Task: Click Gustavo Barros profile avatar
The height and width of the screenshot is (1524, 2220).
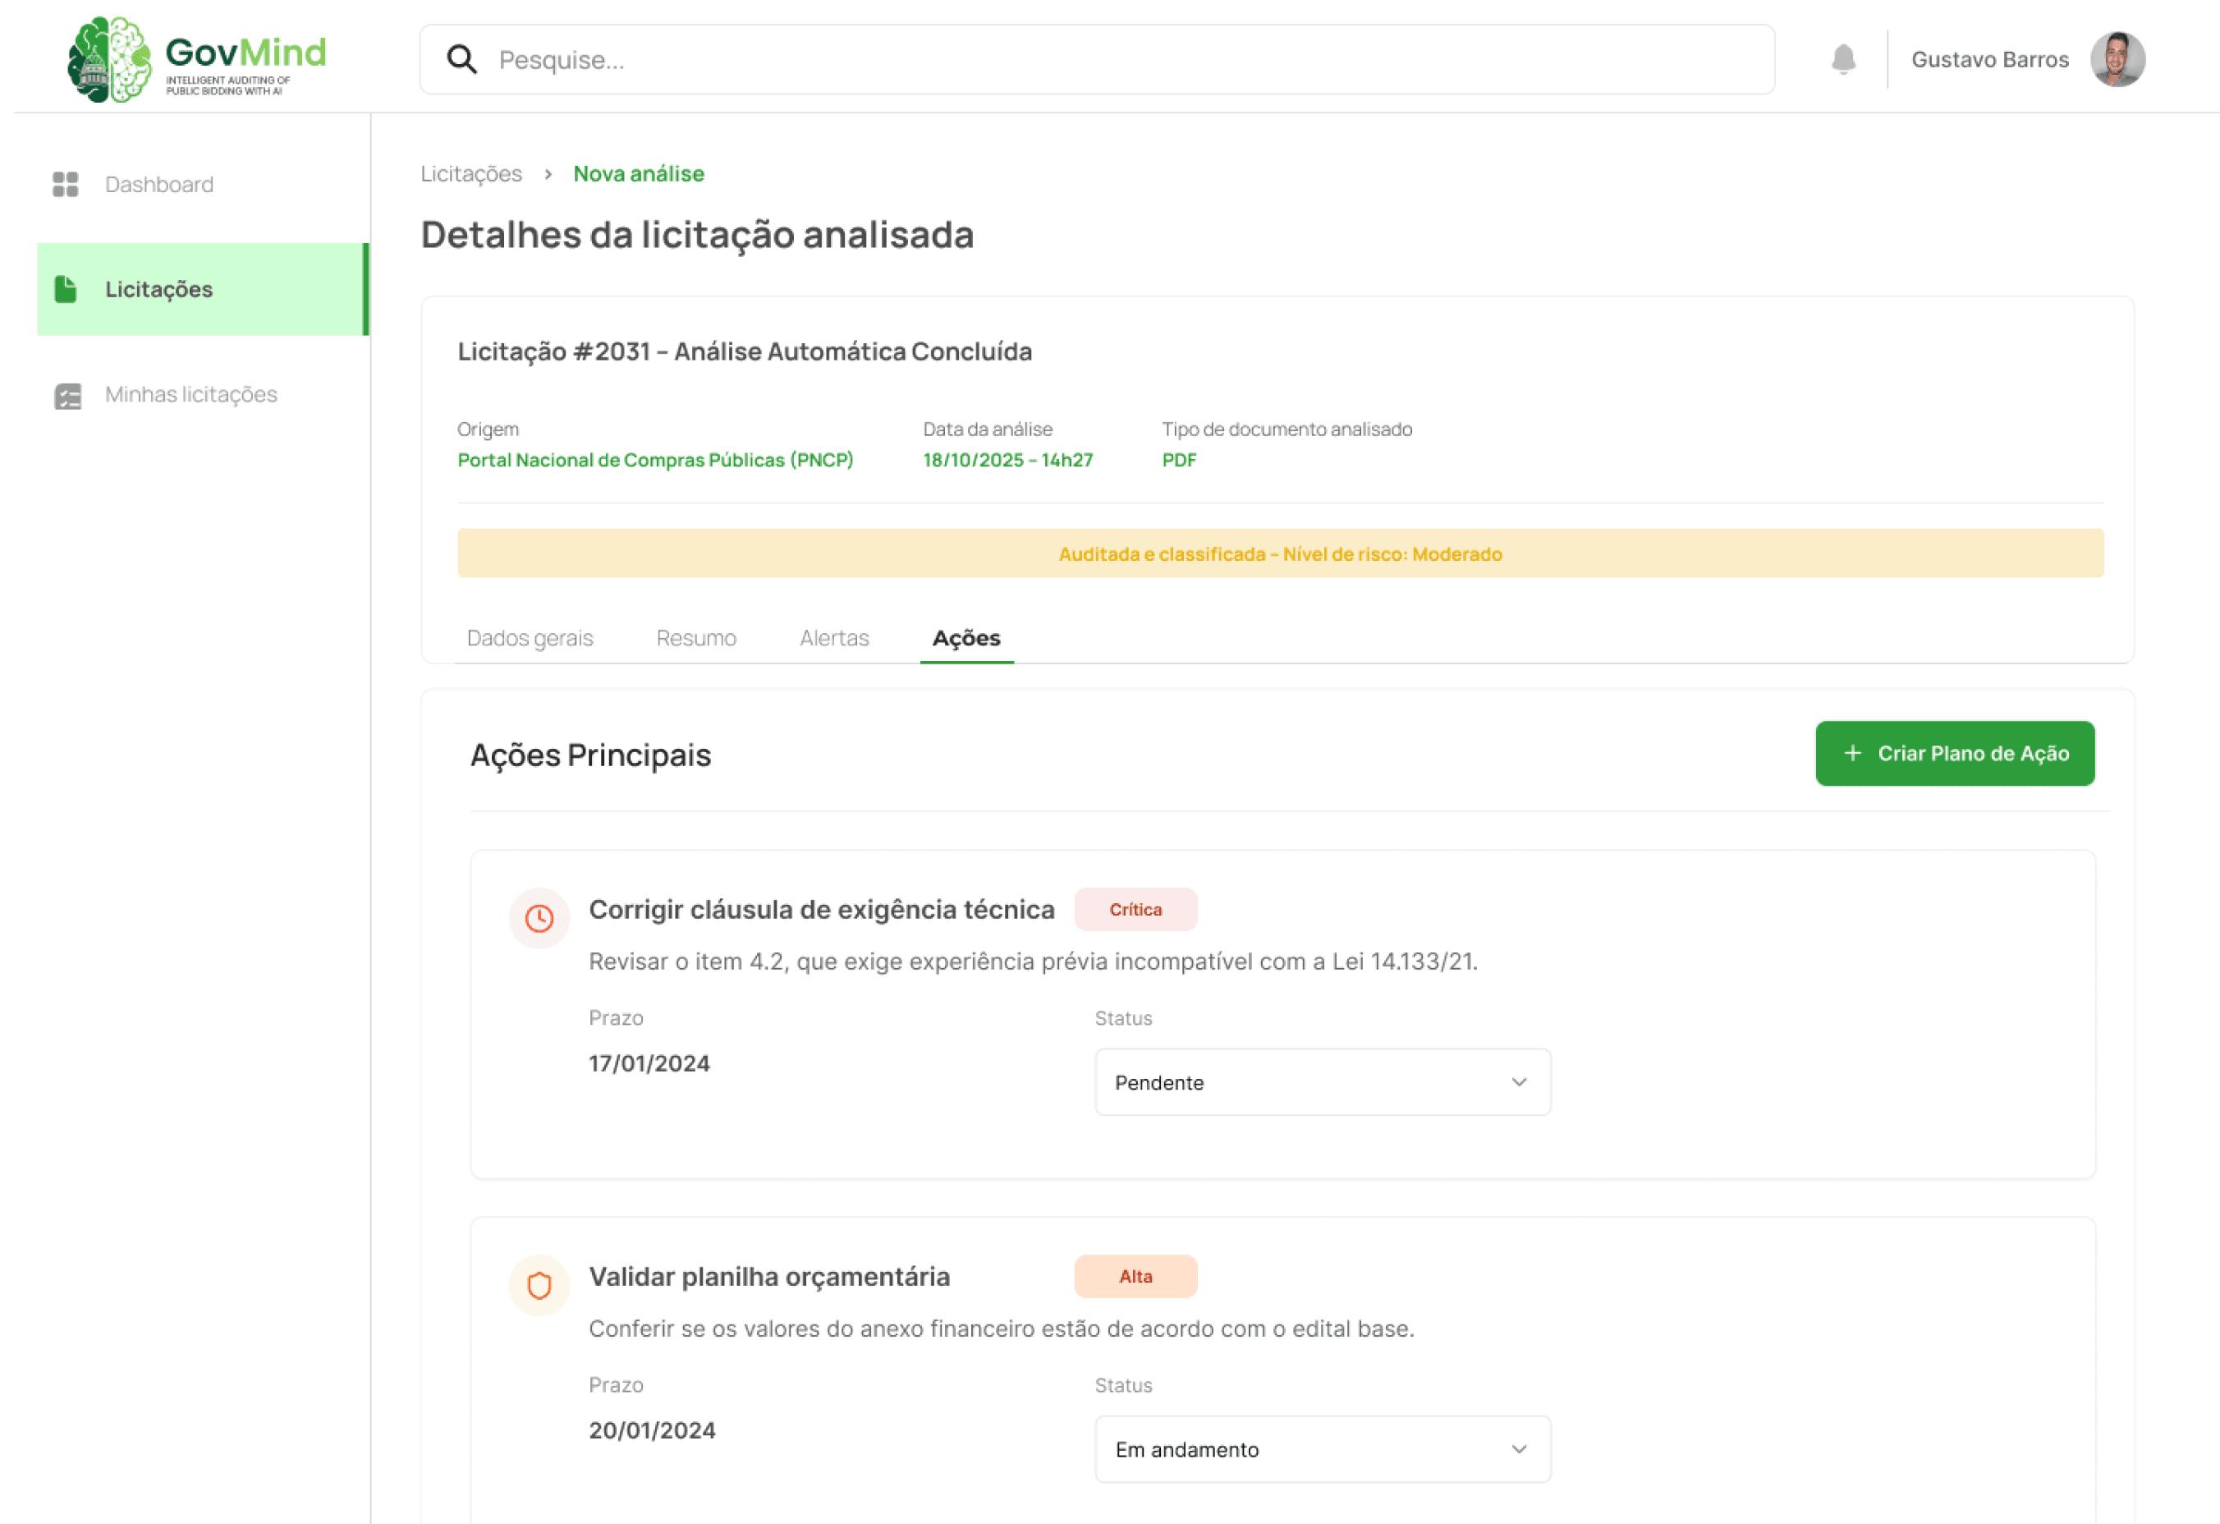Action: point(2117,59)
